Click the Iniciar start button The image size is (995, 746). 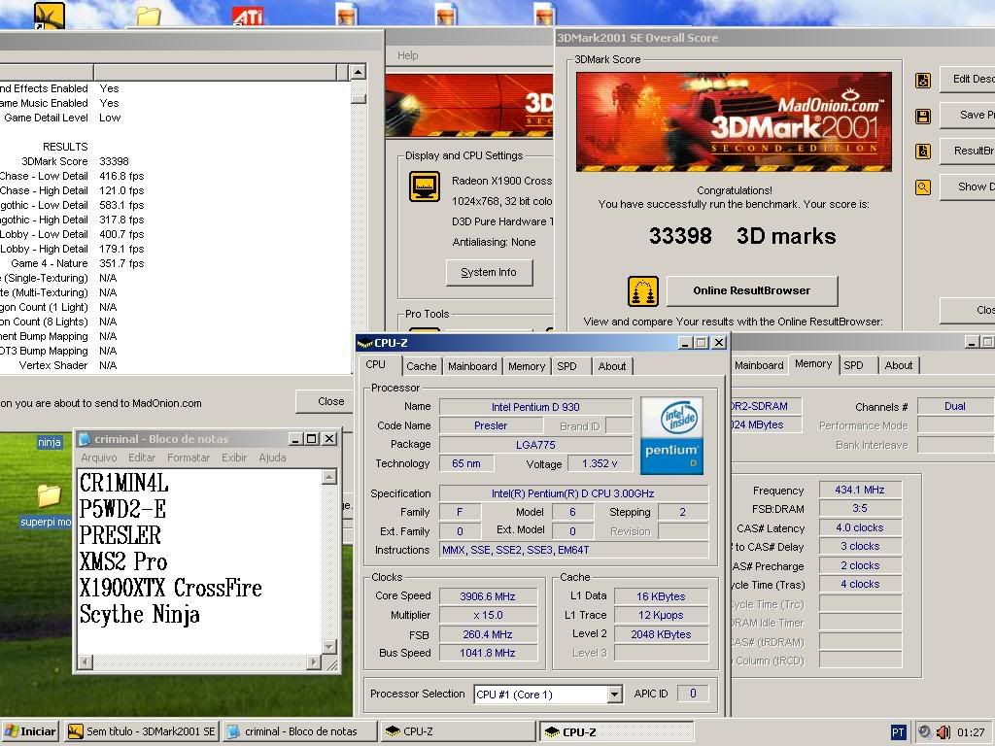(x=30, y=731)
